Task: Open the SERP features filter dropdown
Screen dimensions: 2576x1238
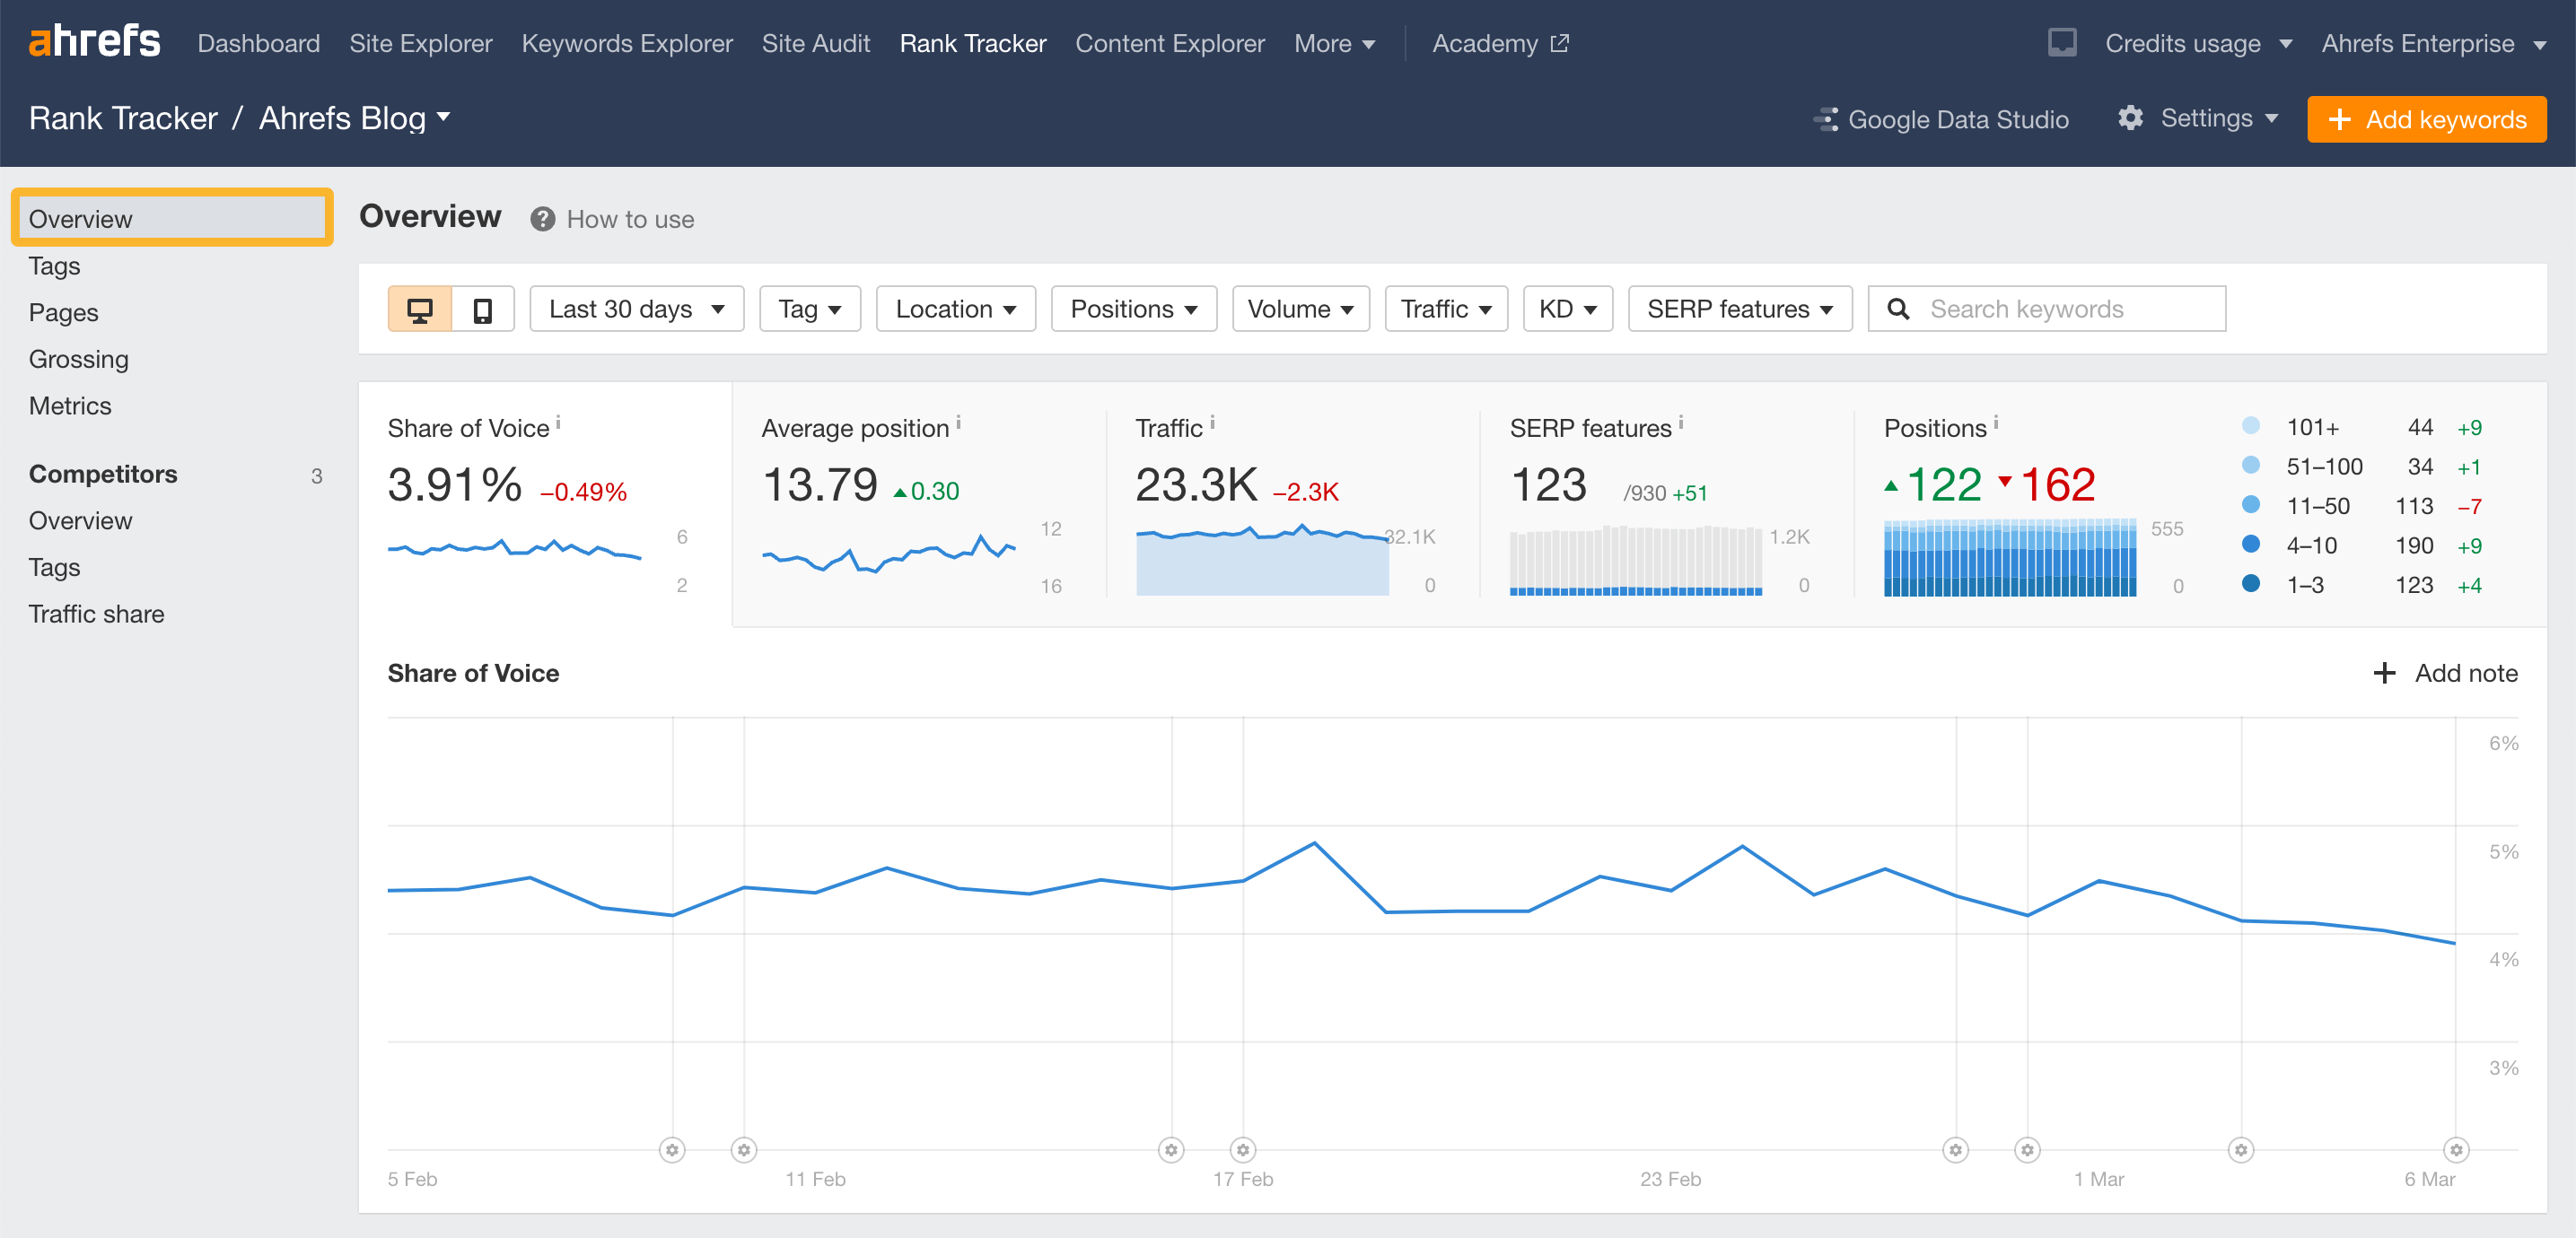Action: (x=1740, y=309)
